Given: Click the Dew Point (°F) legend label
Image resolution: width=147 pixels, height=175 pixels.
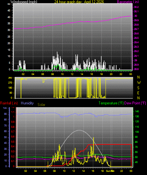Looking at the screenshot, I should pos(135,103).
